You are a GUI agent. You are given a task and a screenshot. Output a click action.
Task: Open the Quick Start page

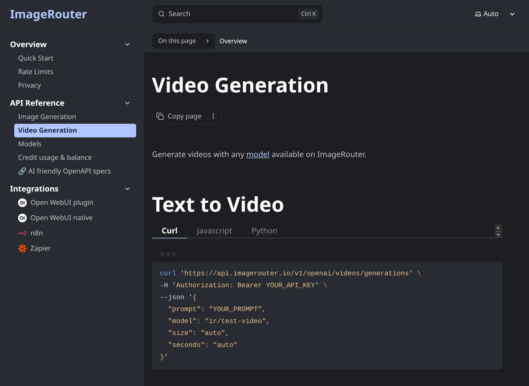[36, 58]
